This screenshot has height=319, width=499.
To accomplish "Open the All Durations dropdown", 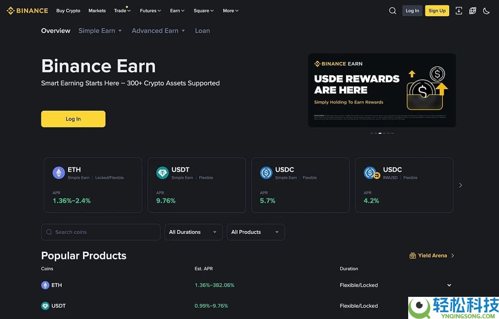I will pyautogui.click(x=193, y=232).
